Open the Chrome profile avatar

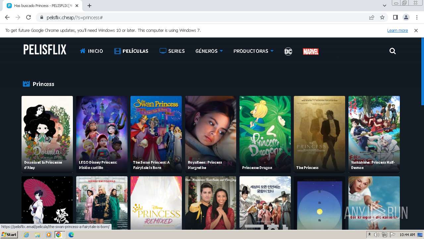(x=406, y=17)
